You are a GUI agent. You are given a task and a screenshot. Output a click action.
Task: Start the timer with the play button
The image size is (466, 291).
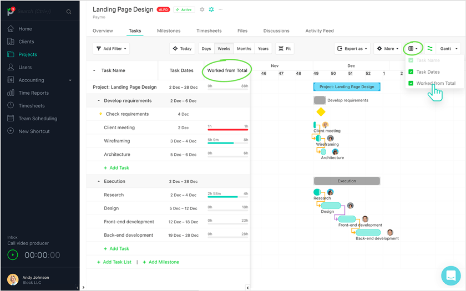tap(12, 255)
